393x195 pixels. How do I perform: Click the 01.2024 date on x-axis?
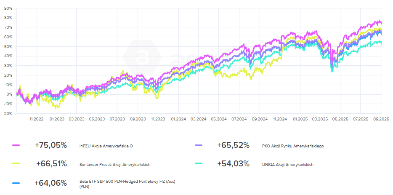(x=178, y=119)
